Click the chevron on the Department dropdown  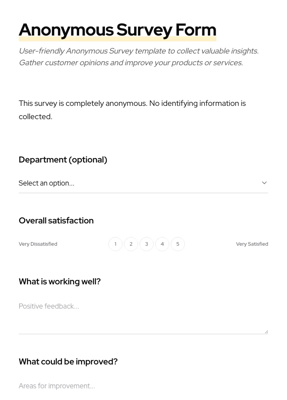point(264,182)
